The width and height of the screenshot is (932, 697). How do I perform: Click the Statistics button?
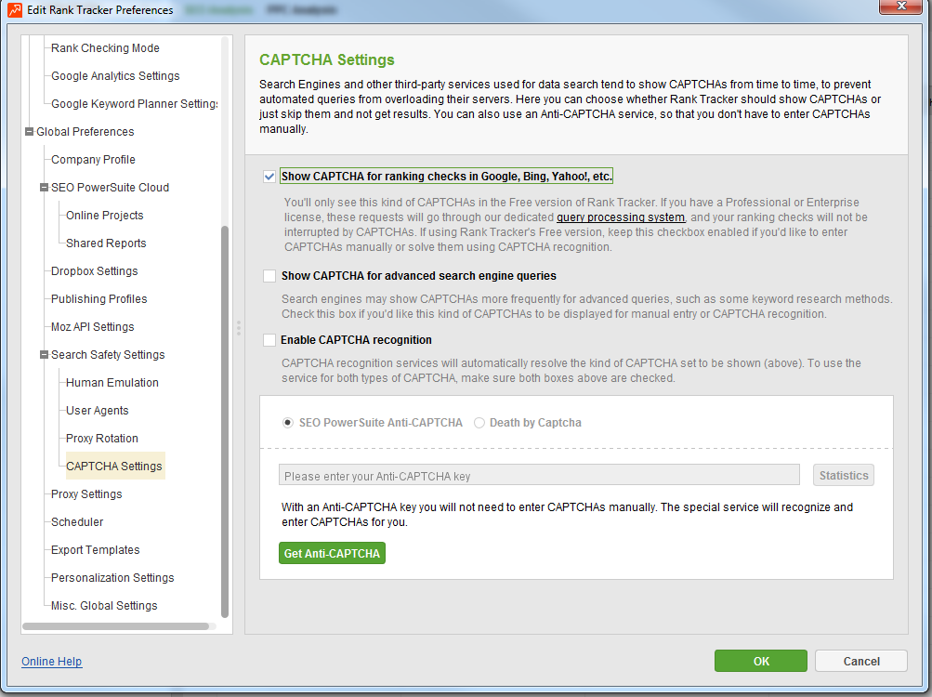point(844,475)
